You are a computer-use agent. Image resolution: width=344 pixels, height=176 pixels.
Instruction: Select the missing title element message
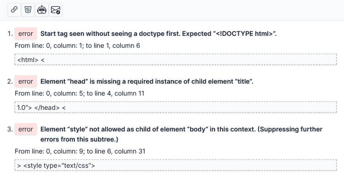pyautogui.click(x=147, y=81)
